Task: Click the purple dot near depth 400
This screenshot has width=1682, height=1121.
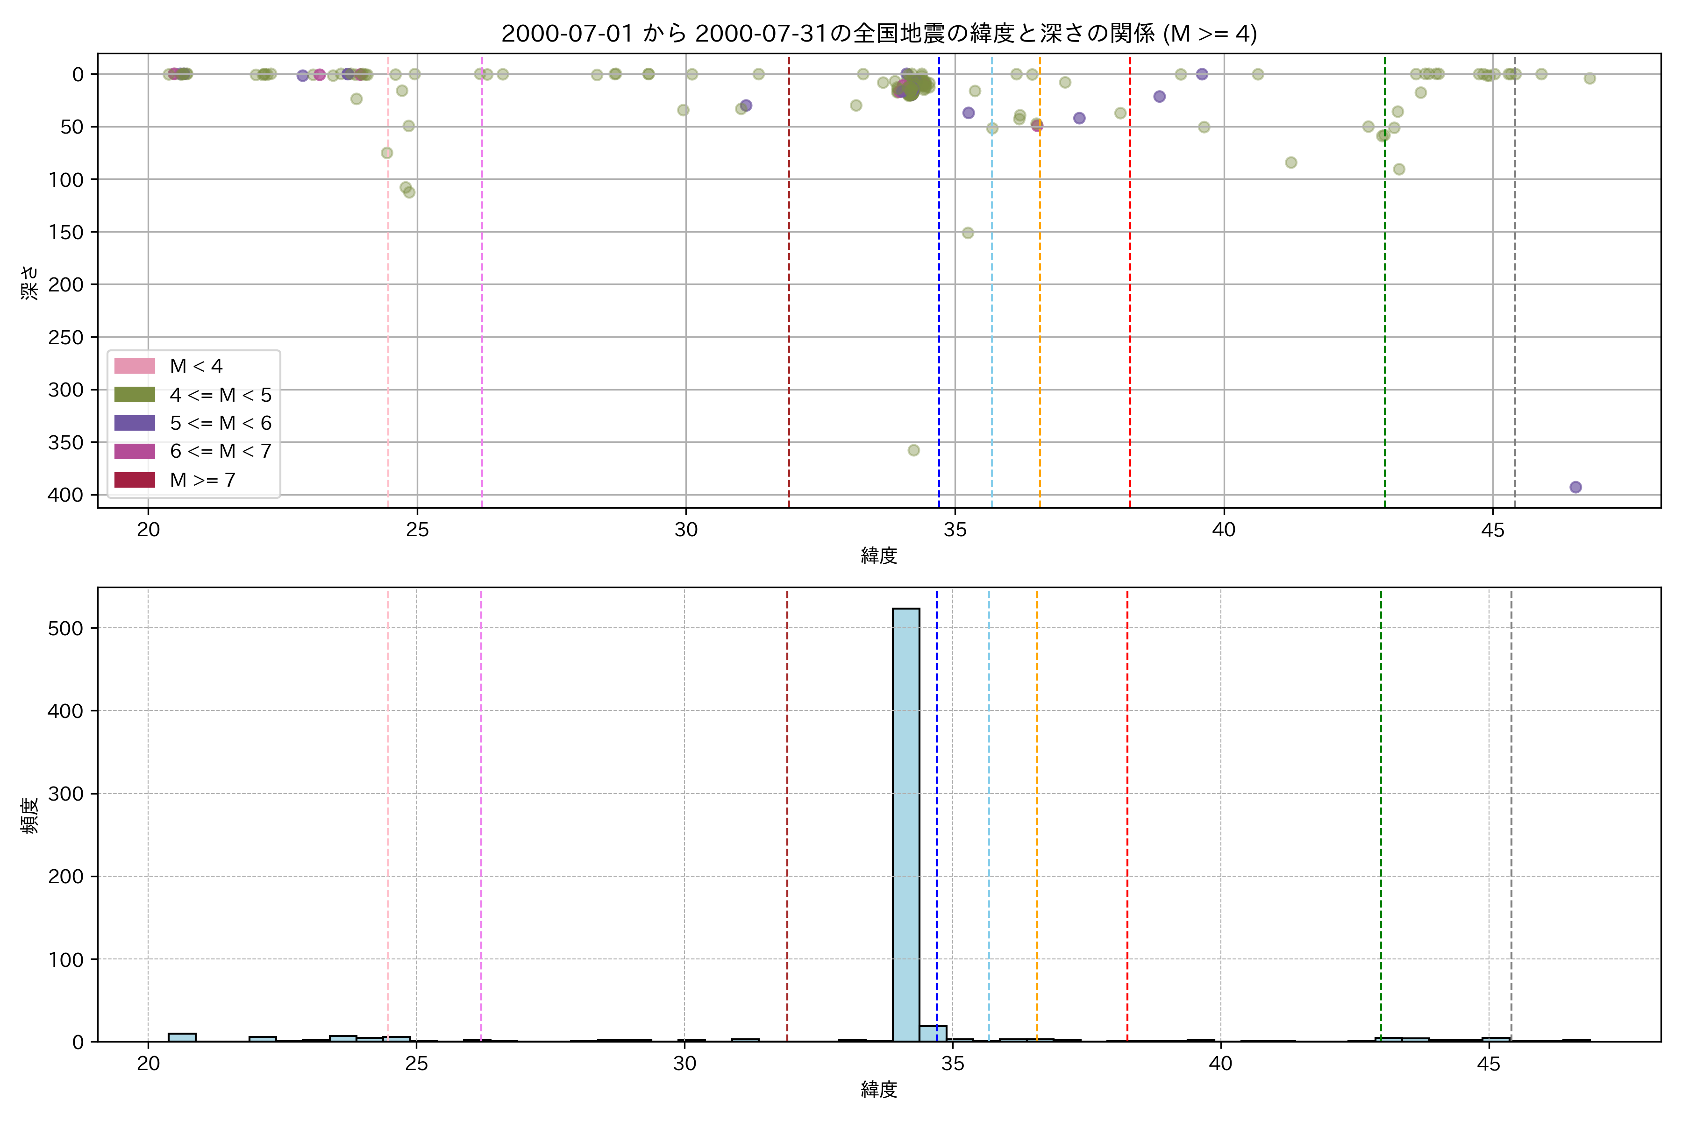Action: click(1575, 487)
